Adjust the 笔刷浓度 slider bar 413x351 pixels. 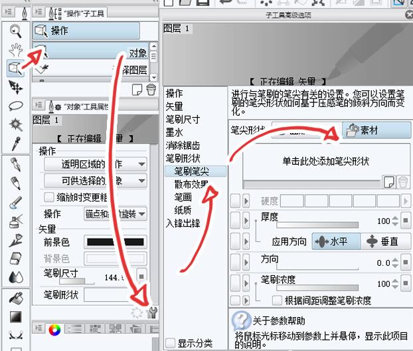(x=317, y=287)
